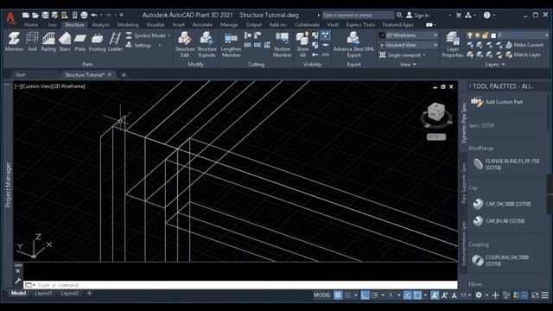Switch to the Start file tab
553x311 pixels.
[20, 75]
